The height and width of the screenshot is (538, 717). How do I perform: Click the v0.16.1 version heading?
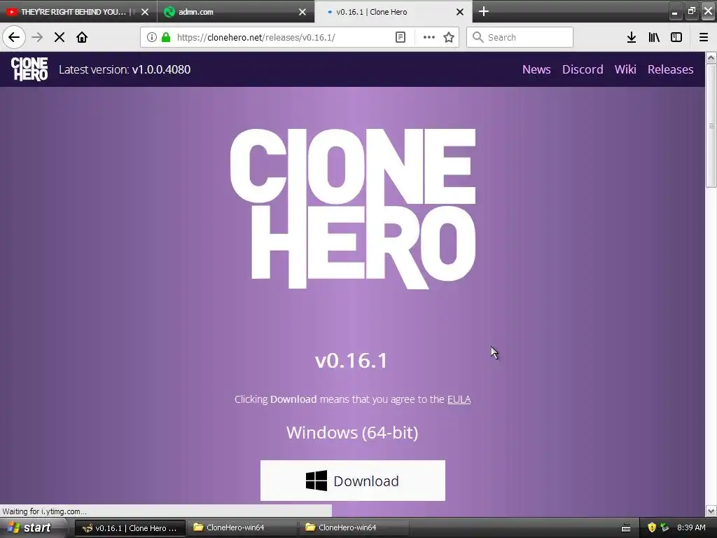[x=351, y=361]
